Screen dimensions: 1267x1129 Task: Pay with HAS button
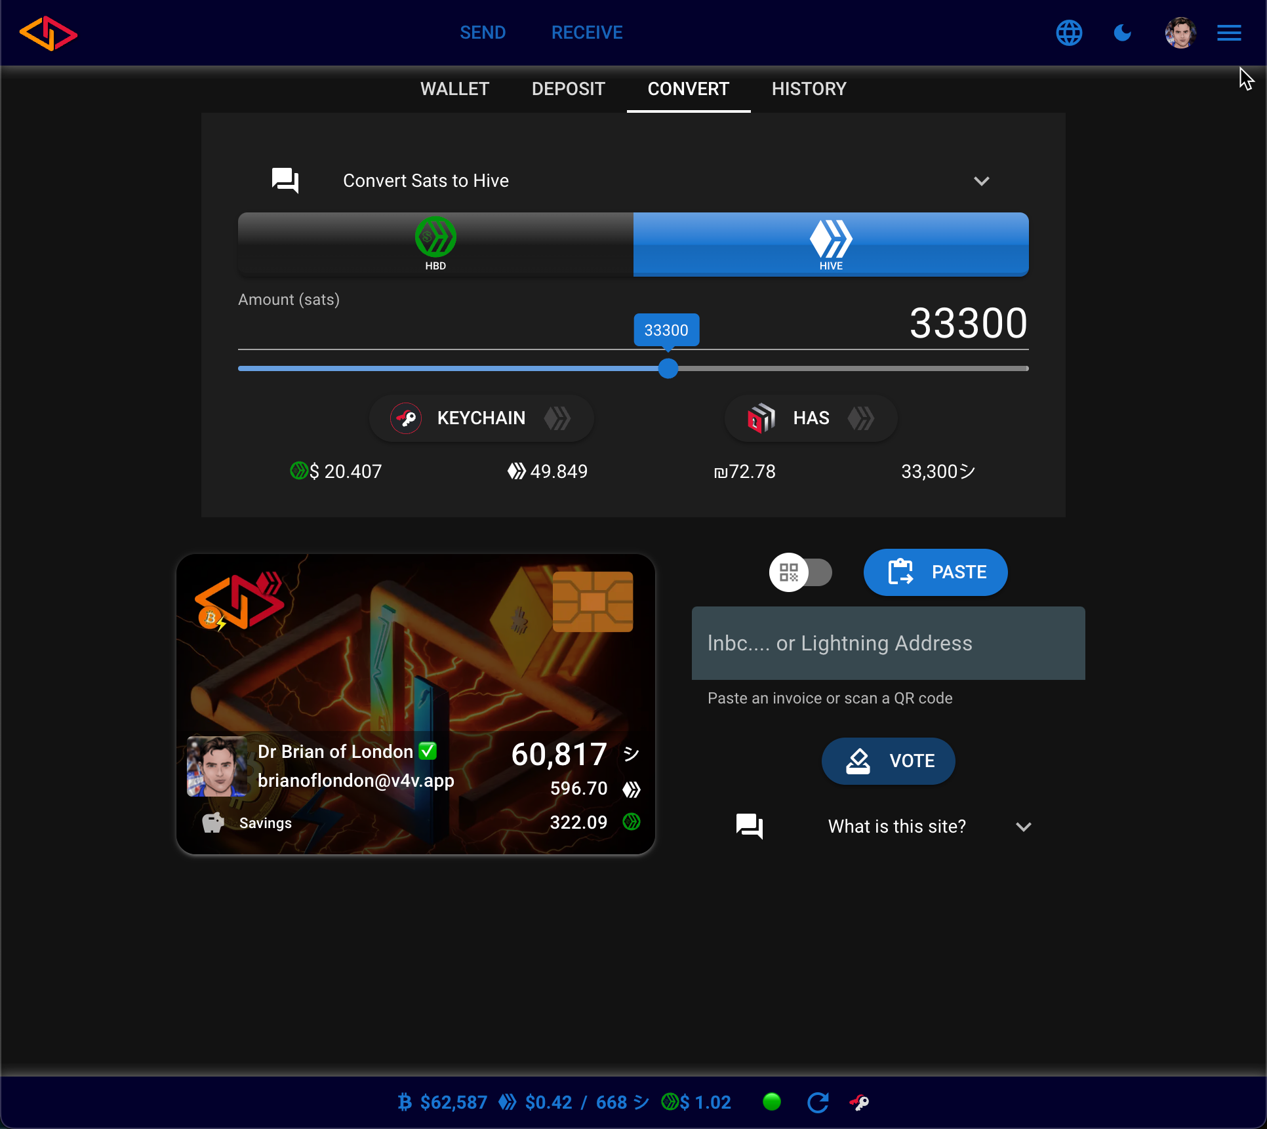click(x=811, y=418)
